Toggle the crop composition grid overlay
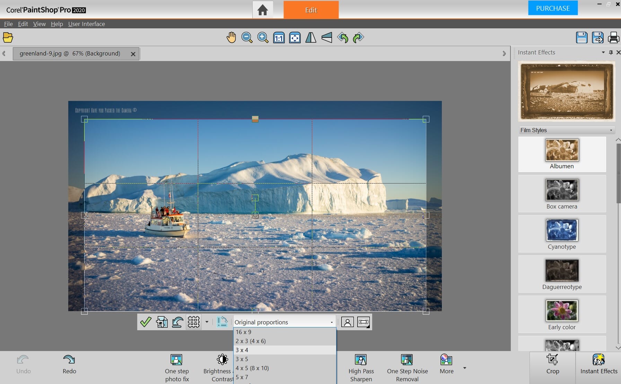The height and width of the screenshot is (384, 621). 194,322
